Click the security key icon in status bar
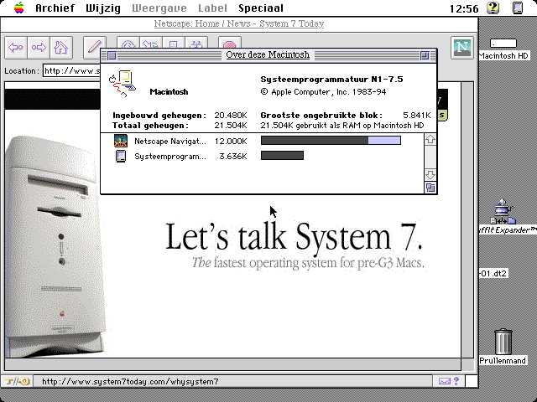 point(16,382)
